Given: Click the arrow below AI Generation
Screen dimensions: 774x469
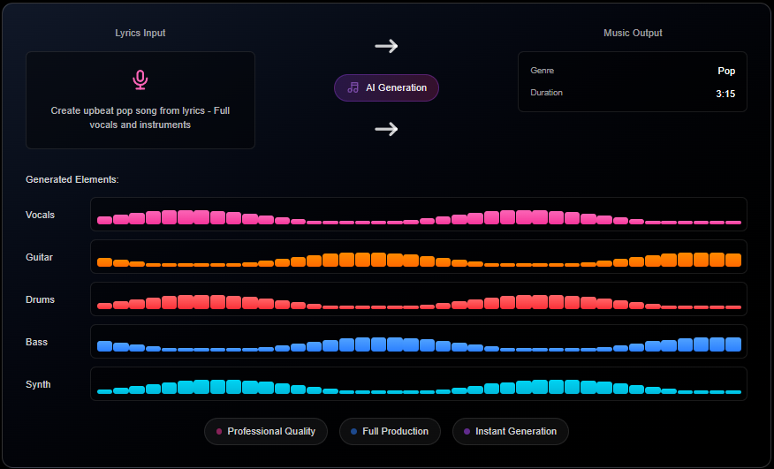Looking at the screenshot, I should coord(386,129).
